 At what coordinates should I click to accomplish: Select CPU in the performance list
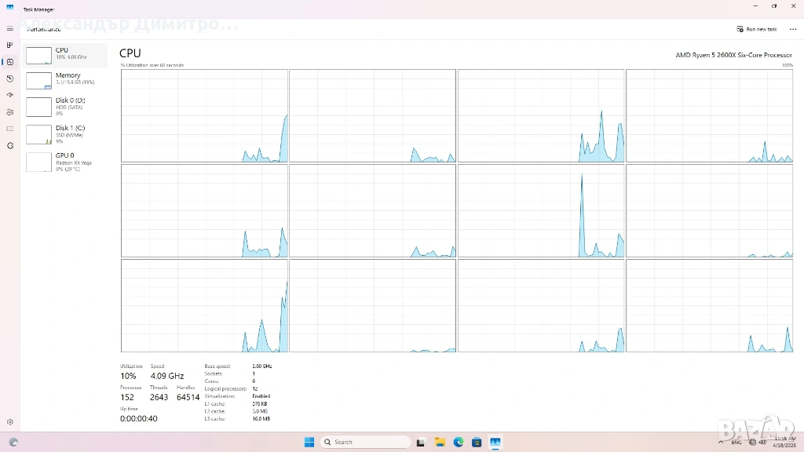pyautogui.click(x=66, y=55)
